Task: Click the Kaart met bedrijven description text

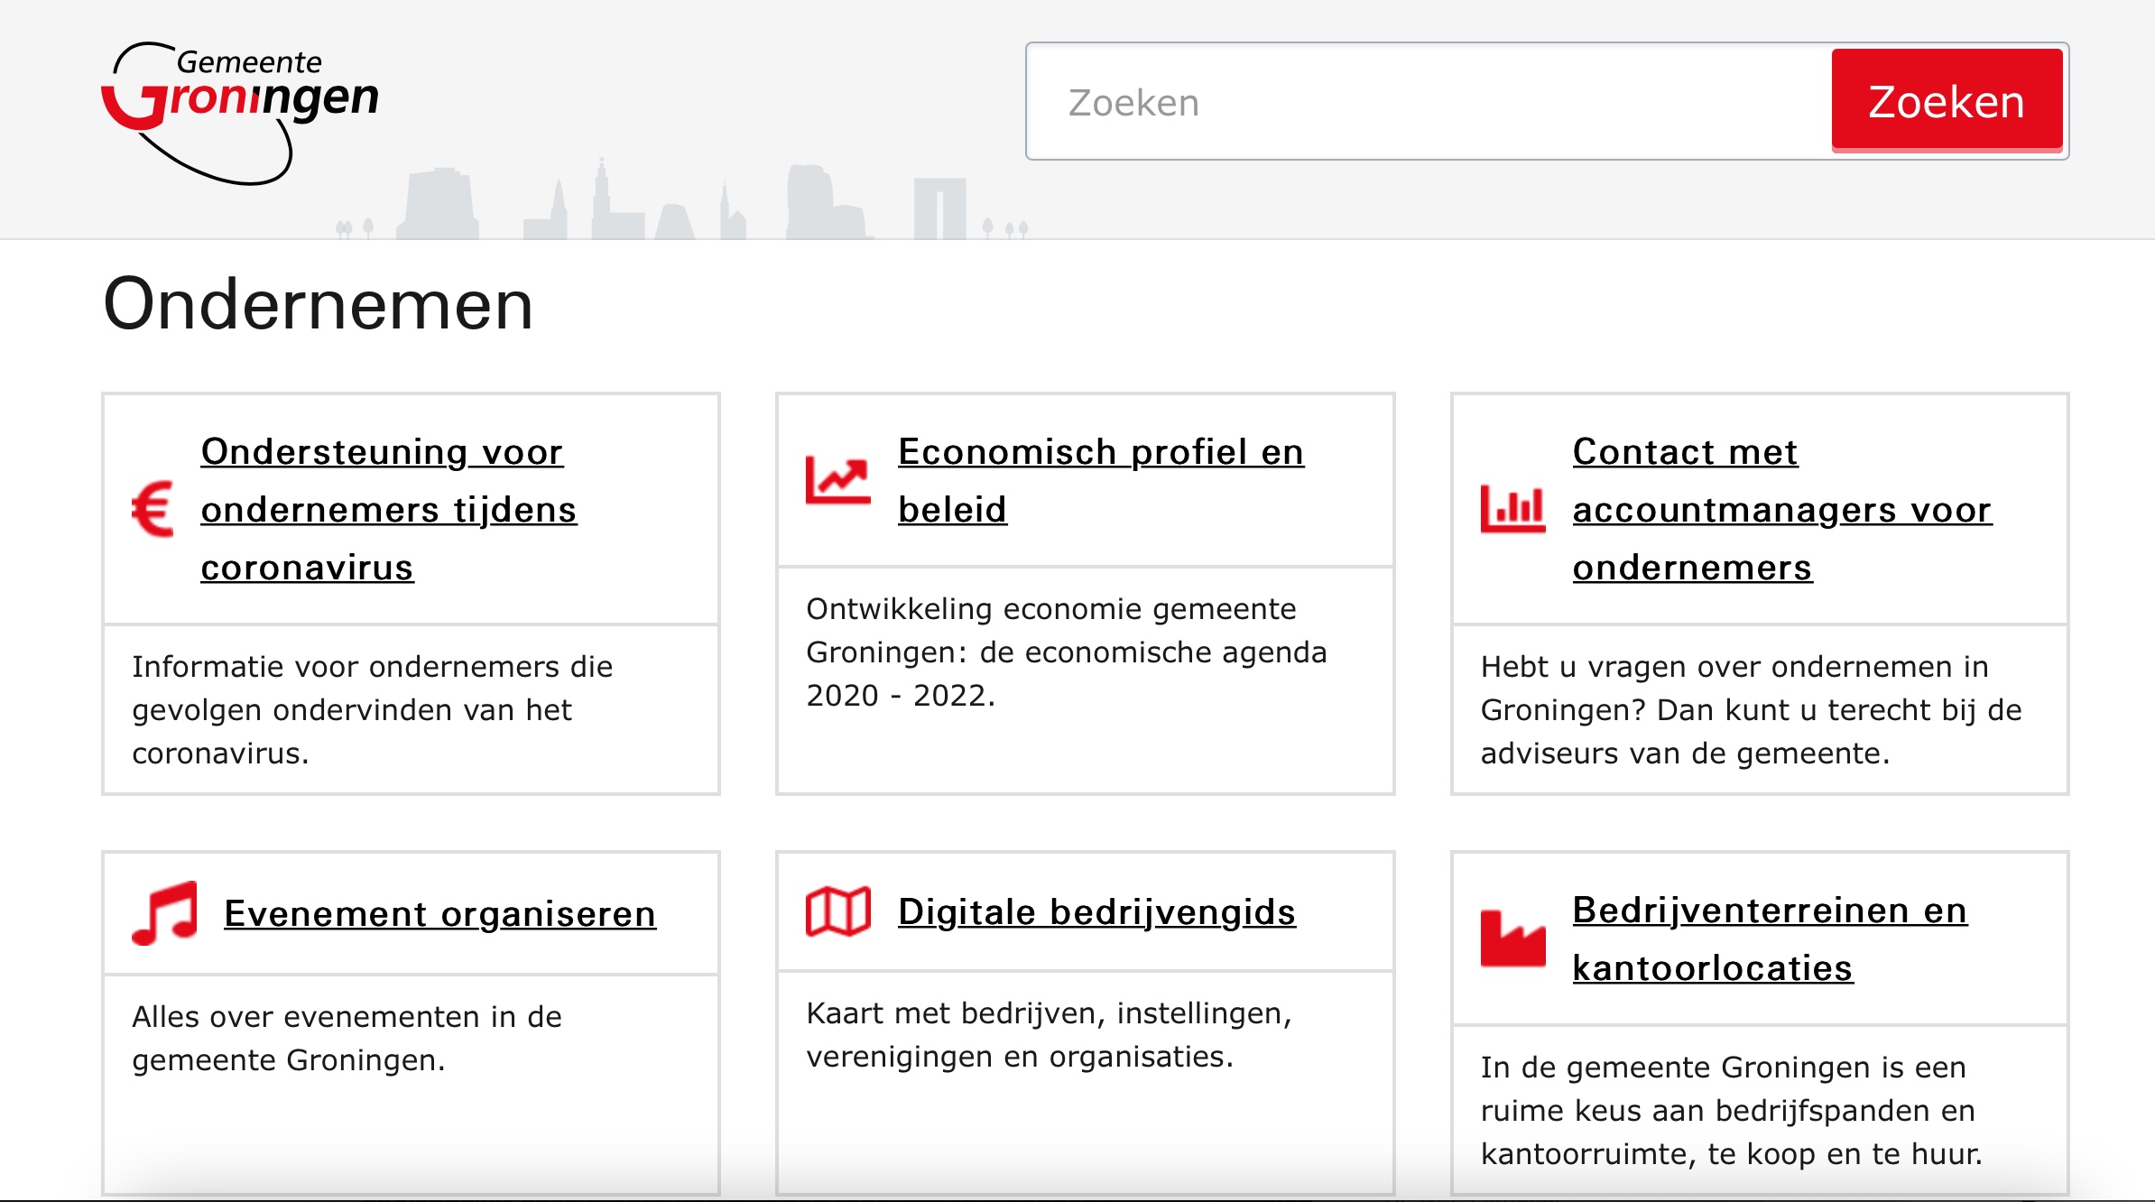Action: click(x=1049, y=1034)
